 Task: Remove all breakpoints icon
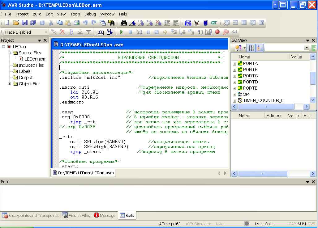tap(226, 32)
